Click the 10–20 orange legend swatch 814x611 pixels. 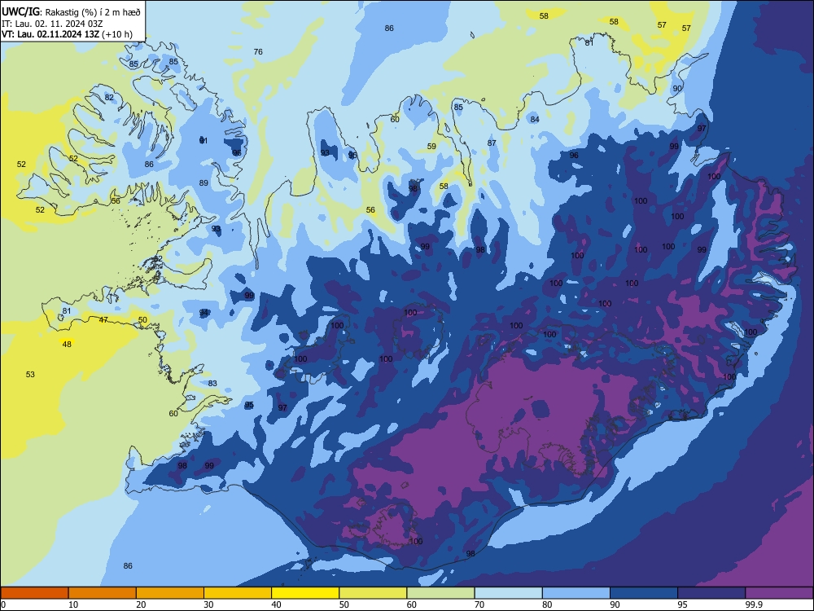103,593
